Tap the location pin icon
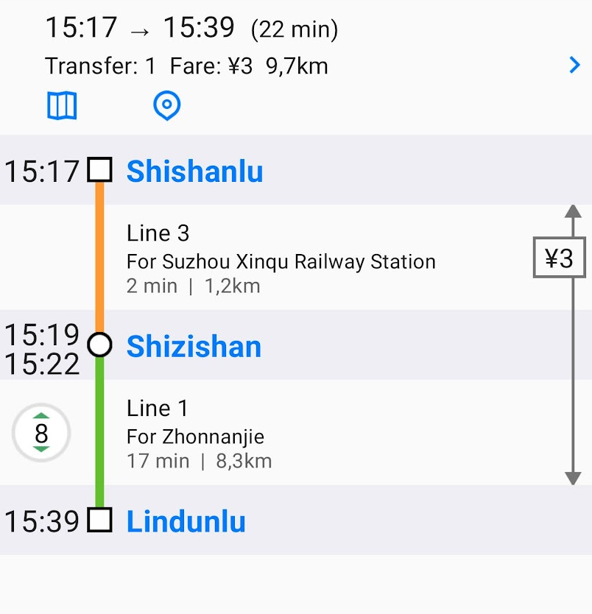 [x=167, y=105]
